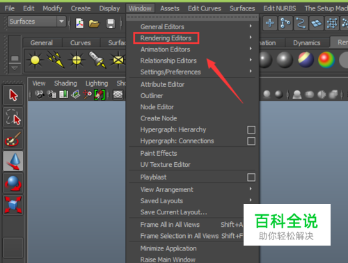Click the image plane icon

click(x=75, y=95)
